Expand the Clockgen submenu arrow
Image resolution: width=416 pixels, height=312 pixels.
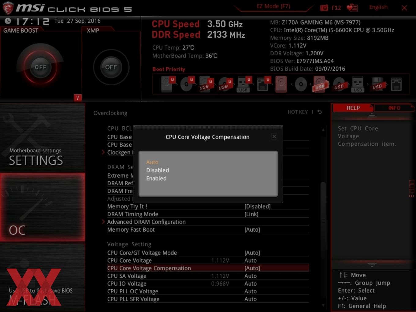(x=103, y=152)
